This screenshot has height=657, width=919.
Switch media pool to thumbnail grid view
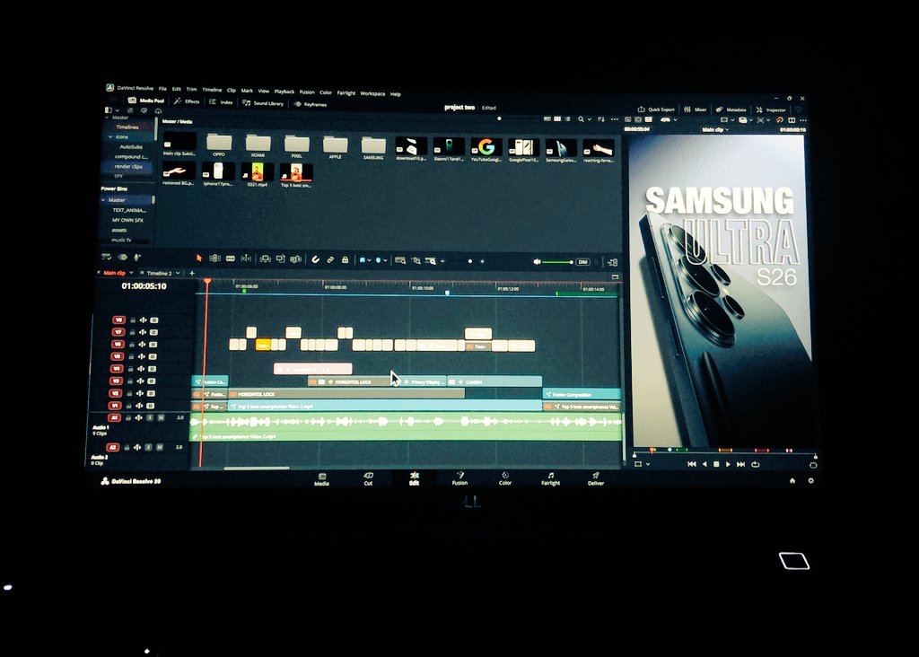point(557,119)
